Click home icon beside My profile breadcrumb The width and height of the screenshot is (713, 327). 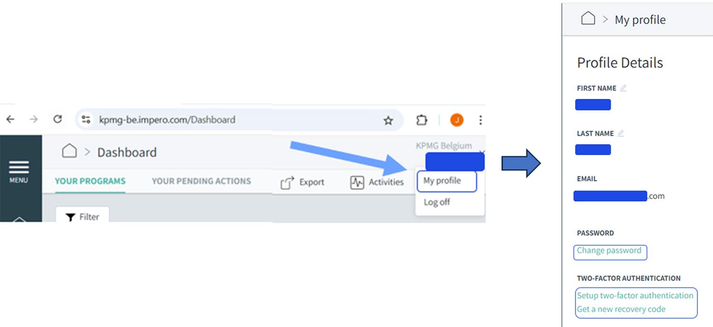588,19
